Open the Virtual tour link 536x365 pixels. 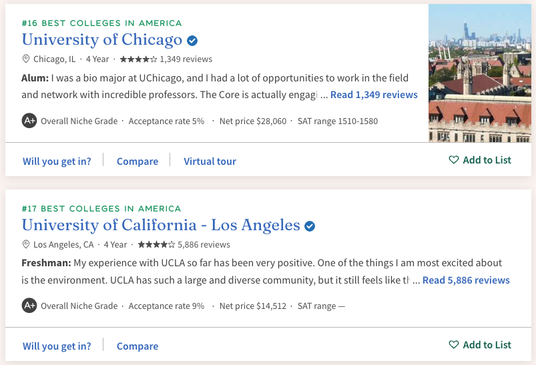[x=210, y=161]
